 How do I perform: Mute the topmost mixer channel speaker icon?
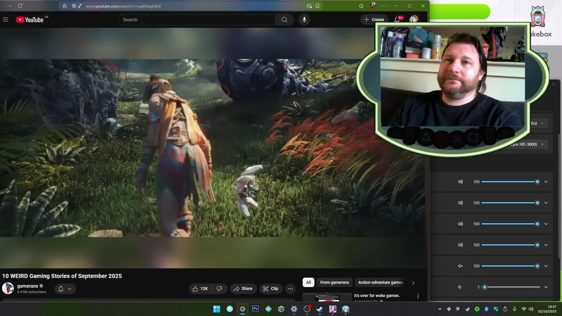click(x=460, y=182)
